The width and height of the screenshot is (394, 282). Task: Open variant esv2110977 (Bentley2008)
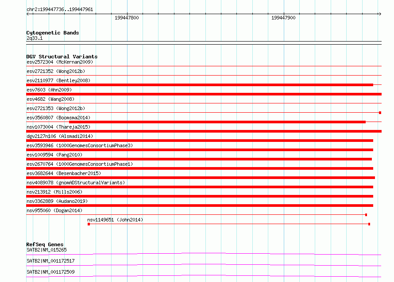pyautogui.click(x=58, y=80)
